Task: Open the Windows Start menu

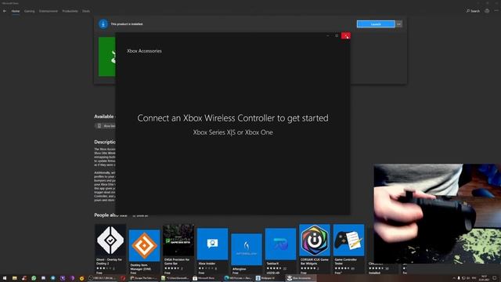Action: tap(5, 278)
